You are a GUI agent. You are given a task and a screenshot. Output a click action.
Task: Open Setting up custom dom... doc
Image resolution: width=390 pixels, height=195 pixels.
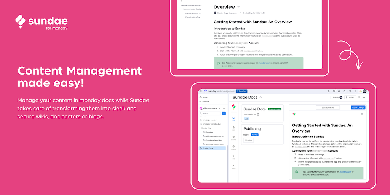(213, 144)
